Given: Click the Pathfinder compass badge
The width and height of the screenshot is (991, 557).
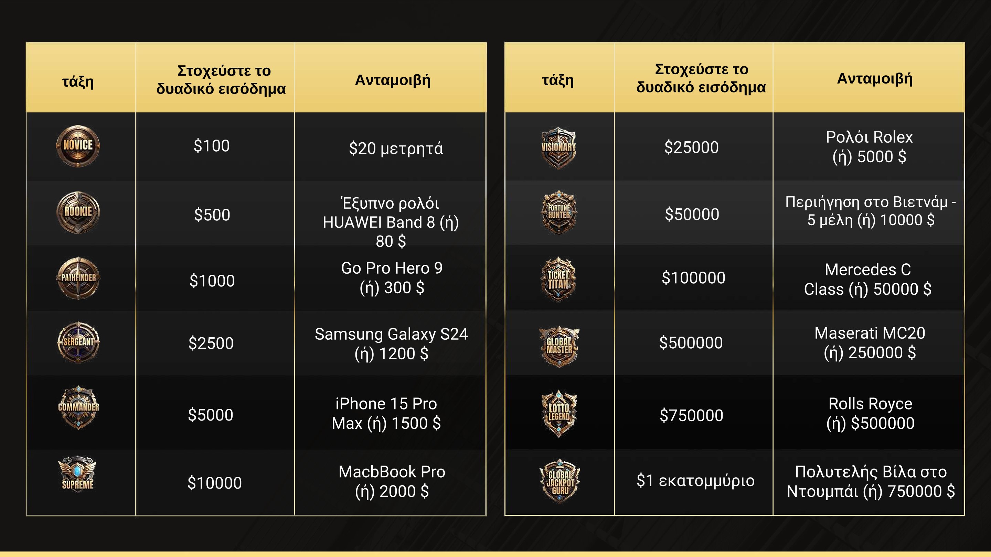Looking at the screenshot, I should coord(78,278).
